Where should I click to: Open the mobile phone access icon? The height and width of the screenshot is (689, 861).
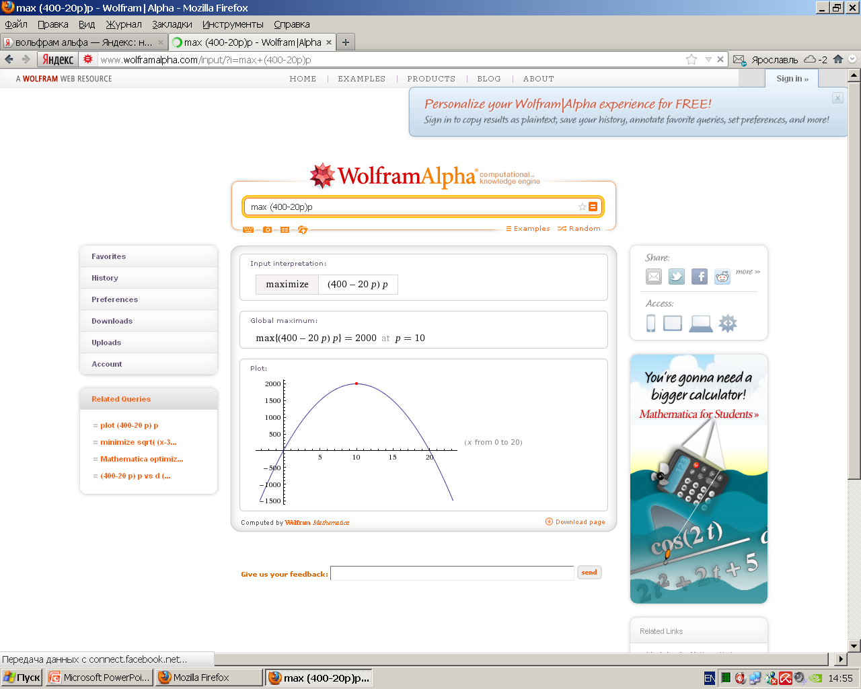(651, 323)
